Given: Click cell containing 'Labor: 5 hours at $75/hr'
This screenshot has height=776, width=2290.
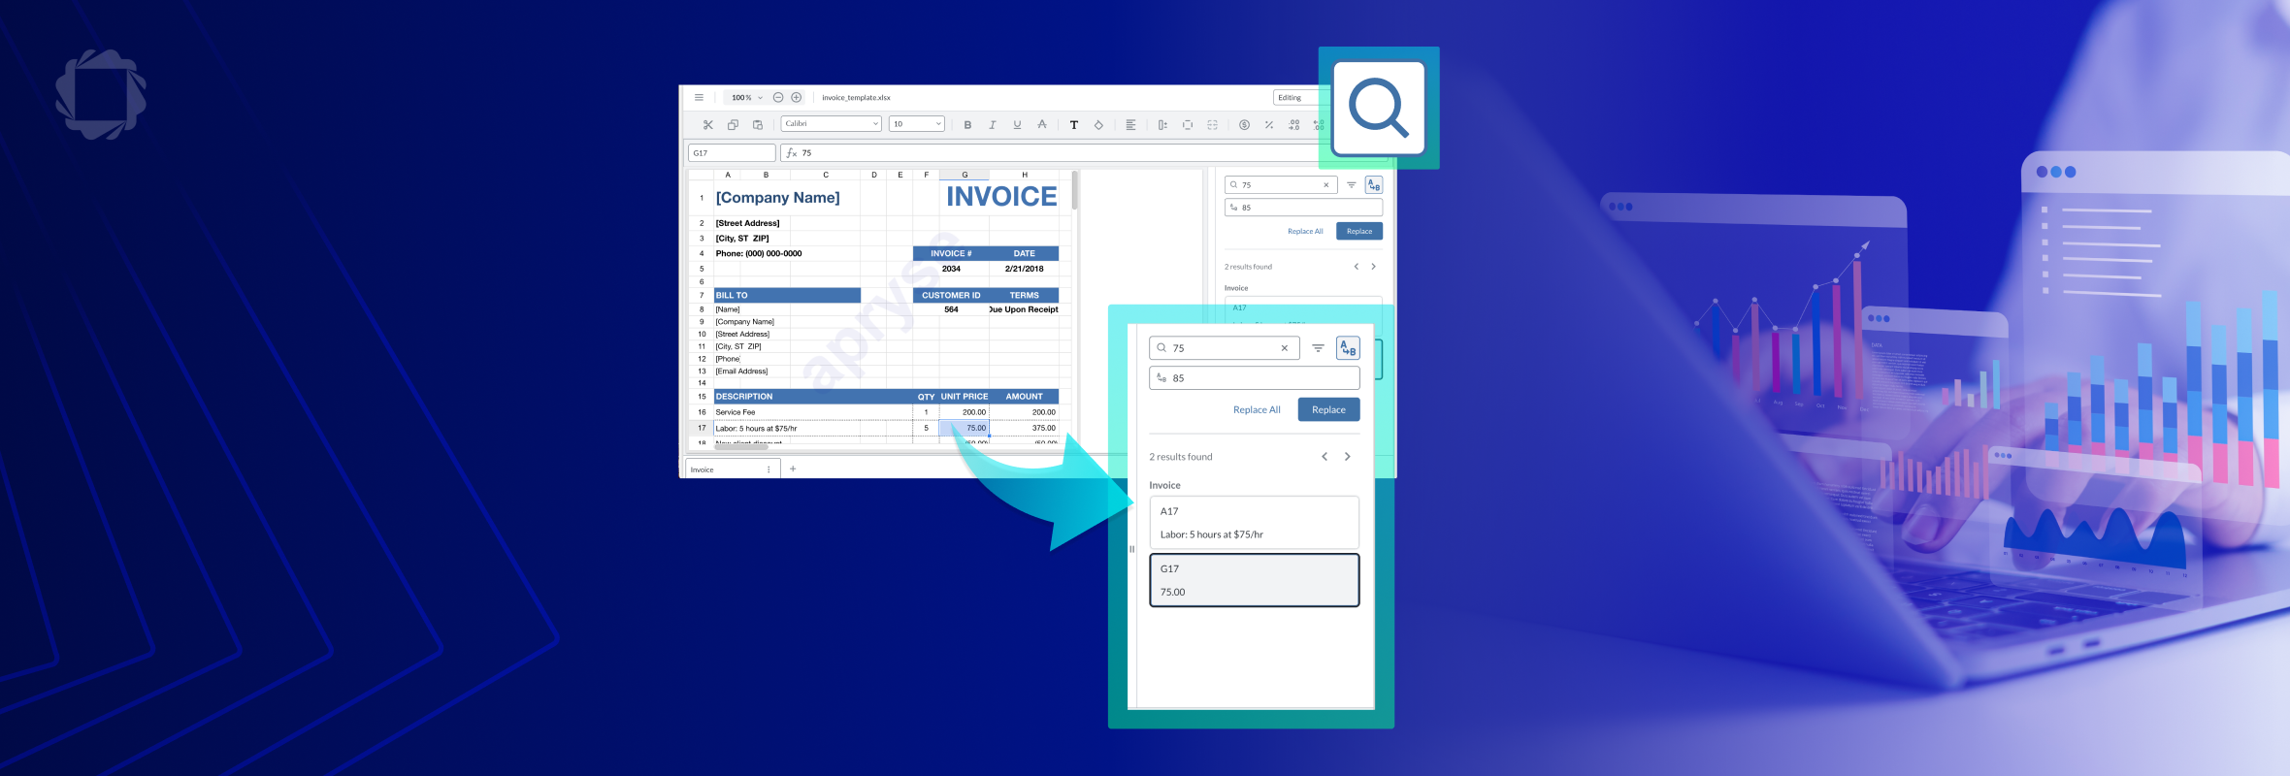Looking at the screenshot, I should pyautogui.click(x=813, y=428).
